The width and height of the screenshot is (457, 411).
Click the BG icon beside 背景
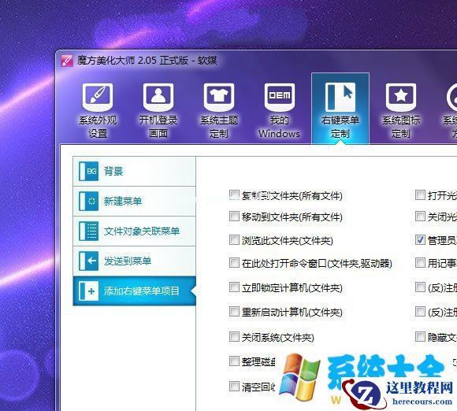point(88,172)
